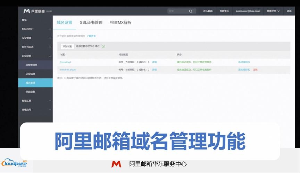Expand the 邮箱工具 sidebar section
This screenshot has width=300, height=173.
pyautogui.click(x=35, y=101)
